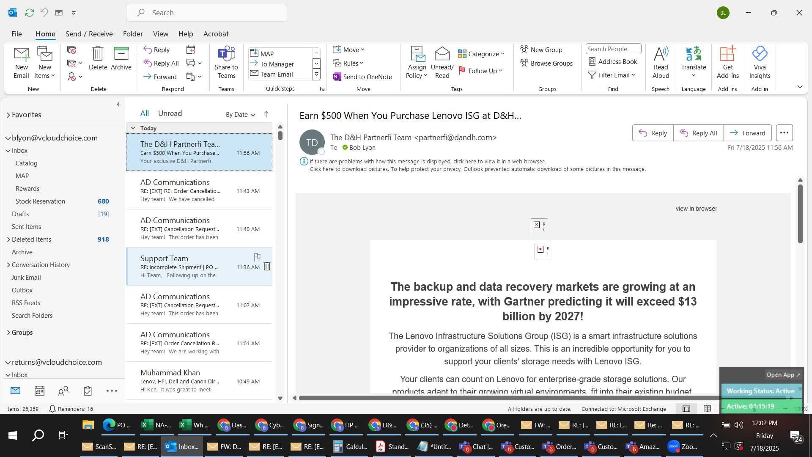Open the Rules dropdown
Screen dimensions: 812x457
[348, 63]
